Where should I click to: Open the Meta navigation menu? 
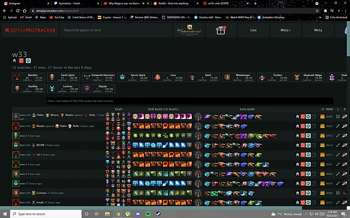click(318, 30)
